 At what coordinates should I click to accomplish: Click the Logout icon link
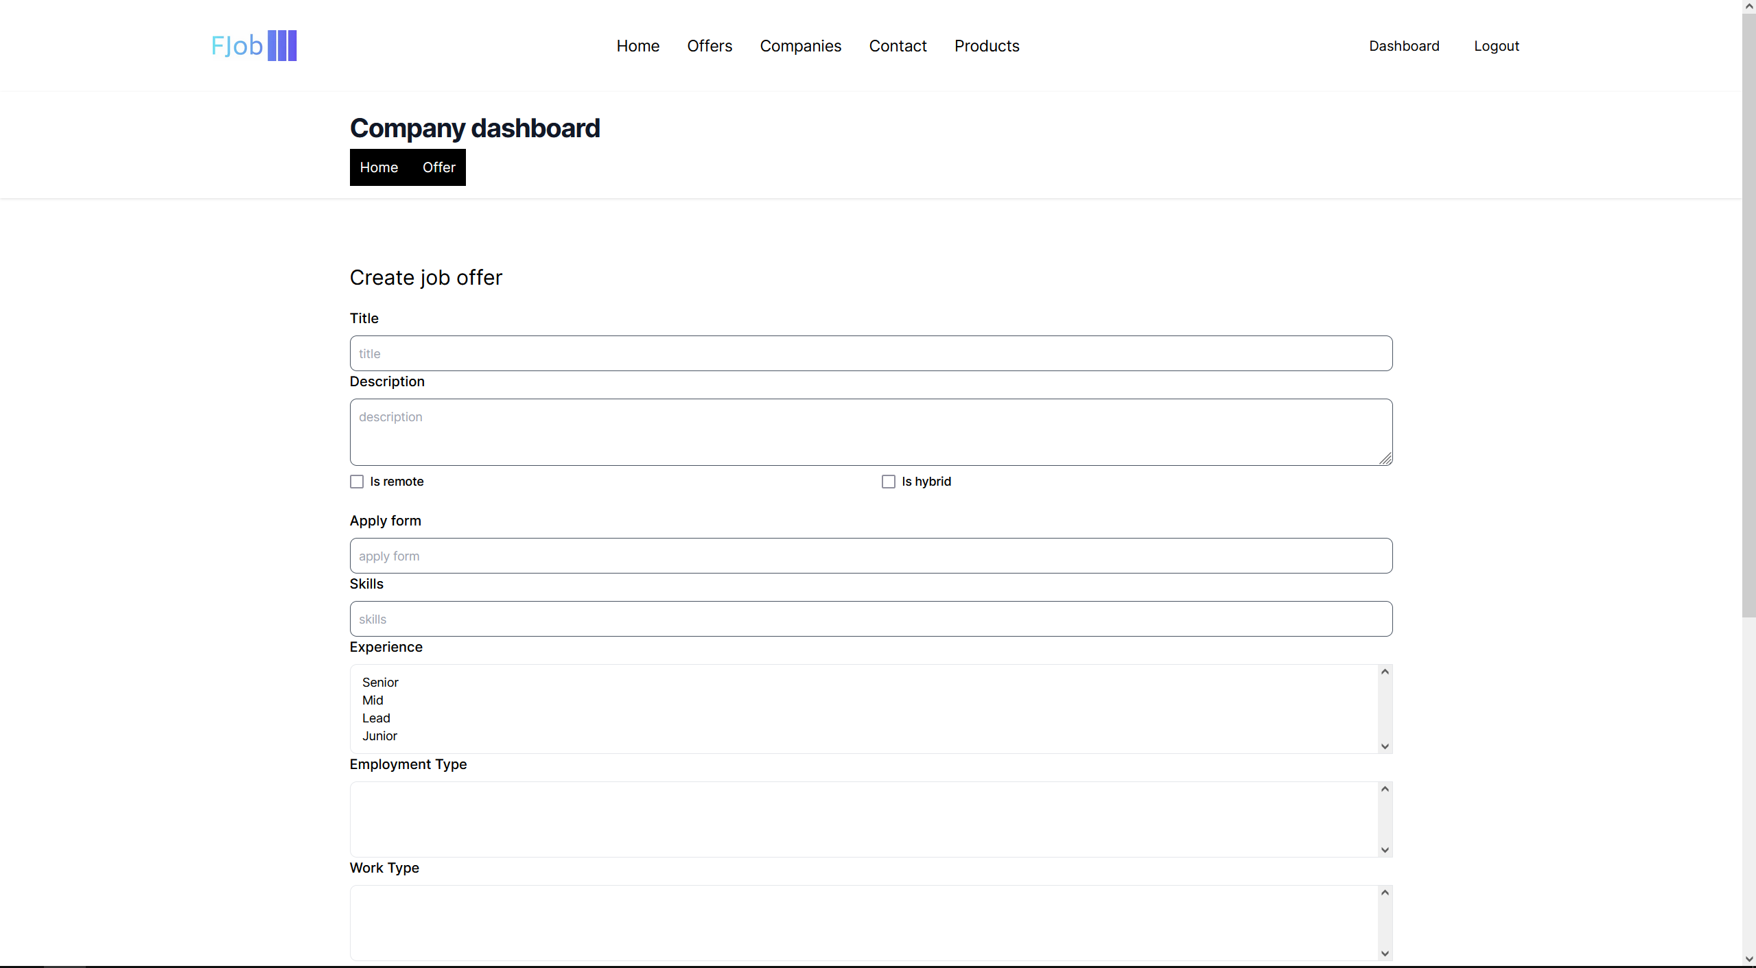click(1497, 45)
